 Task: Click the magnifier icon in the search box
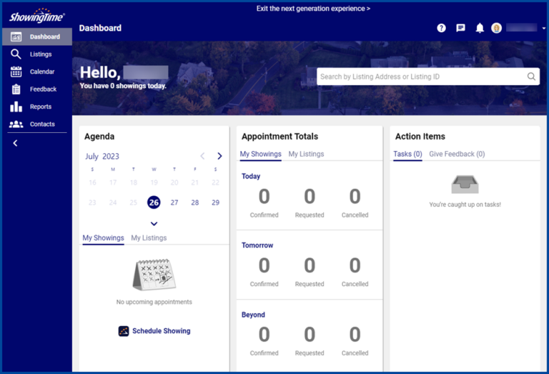[x=531, y=77]
